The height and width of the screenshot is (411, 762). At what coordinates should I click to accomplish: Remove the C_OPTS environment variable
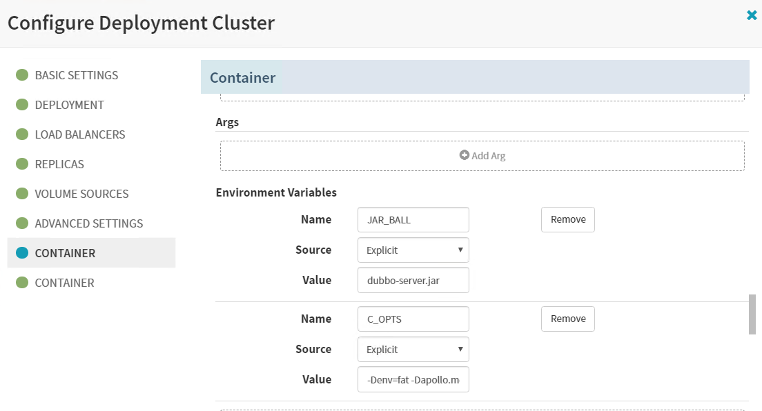click(x=567, y=319)
